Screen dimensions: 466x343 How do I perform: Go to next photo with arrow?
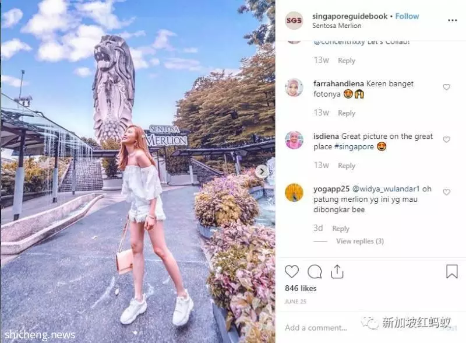262,171
